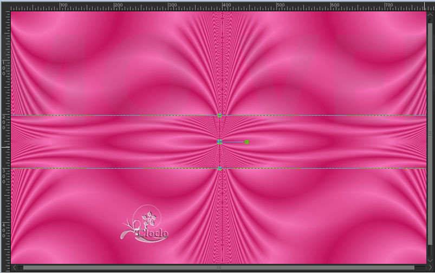Click the top center selection handle
Image resolution: width=435 pixels, height=273 pixels.
(x=219, y=115)
